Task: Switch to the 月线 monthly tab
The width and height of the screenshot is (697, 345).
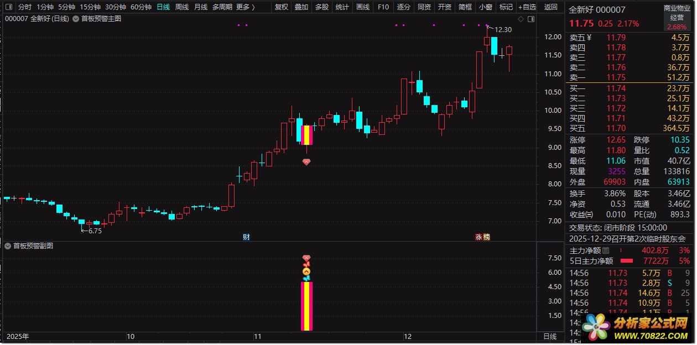Action: pos(201,7)
